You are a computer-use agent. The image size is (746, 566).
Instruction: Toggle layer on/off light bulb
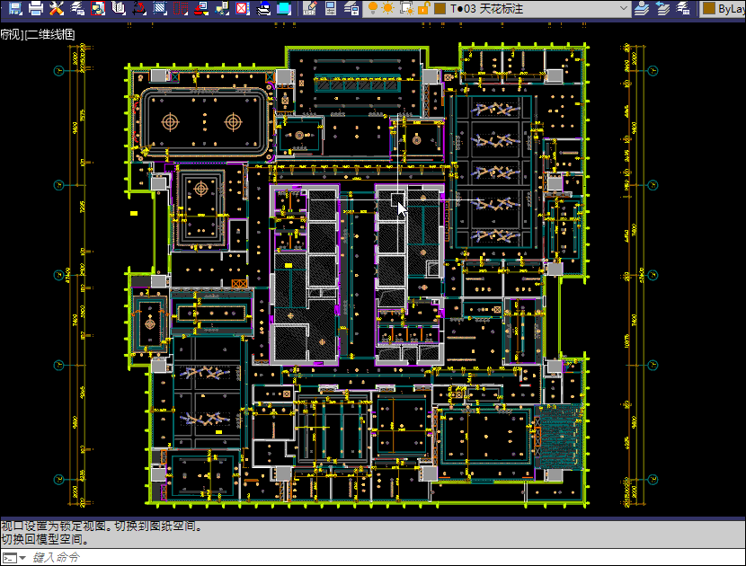(373, 9)
